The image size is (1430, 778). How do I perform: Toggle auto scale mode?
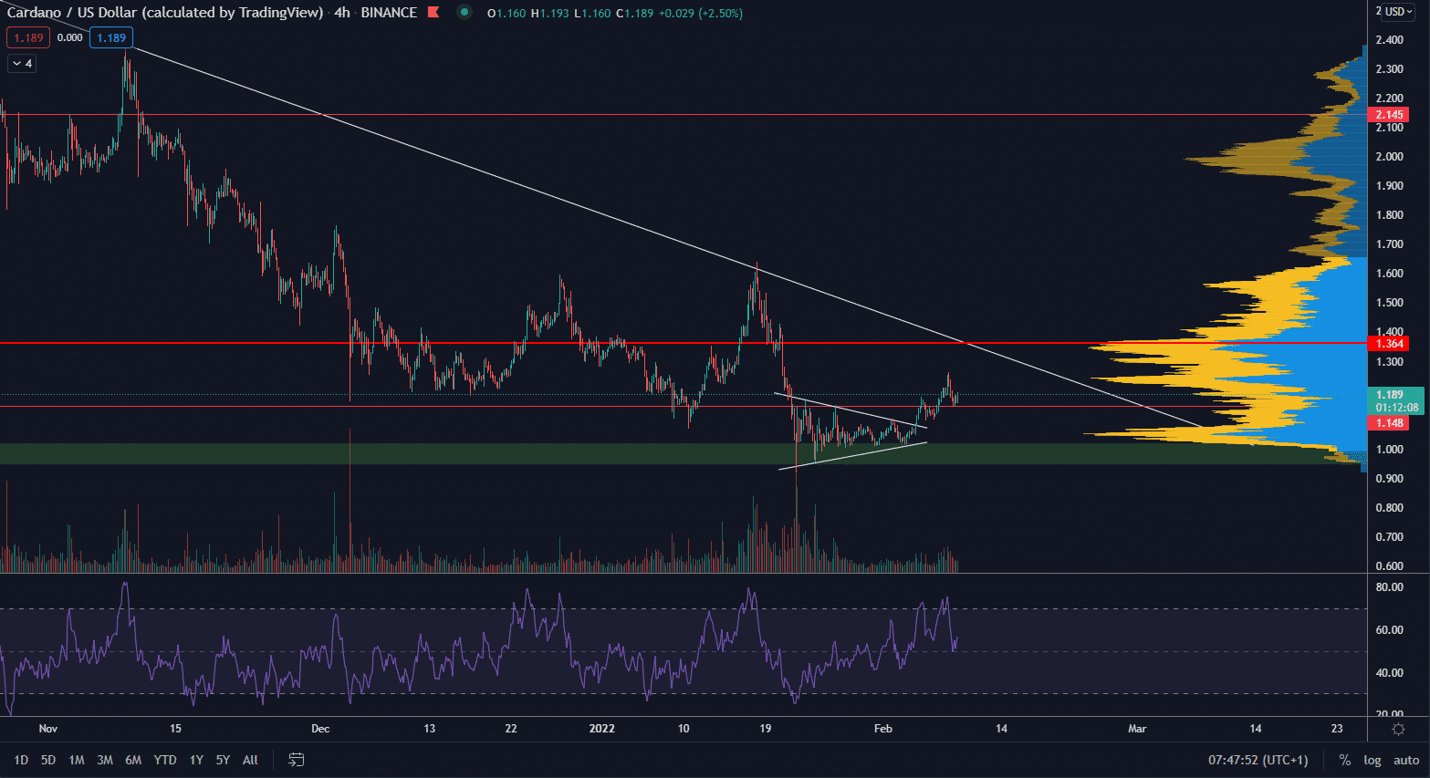tap(1405, 760)
